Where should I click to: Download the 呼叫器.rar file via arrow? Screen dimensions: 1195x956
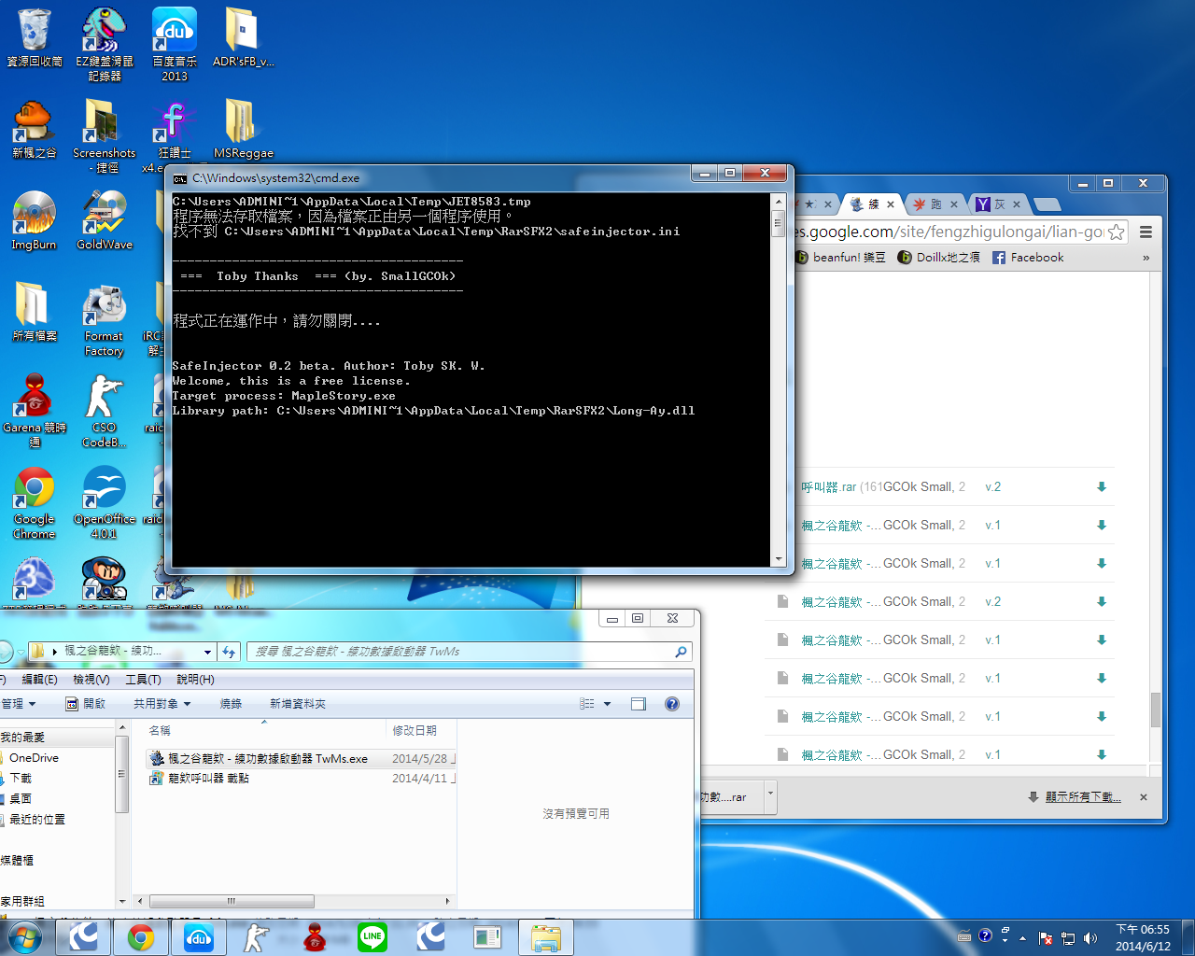pos(1102,486)
